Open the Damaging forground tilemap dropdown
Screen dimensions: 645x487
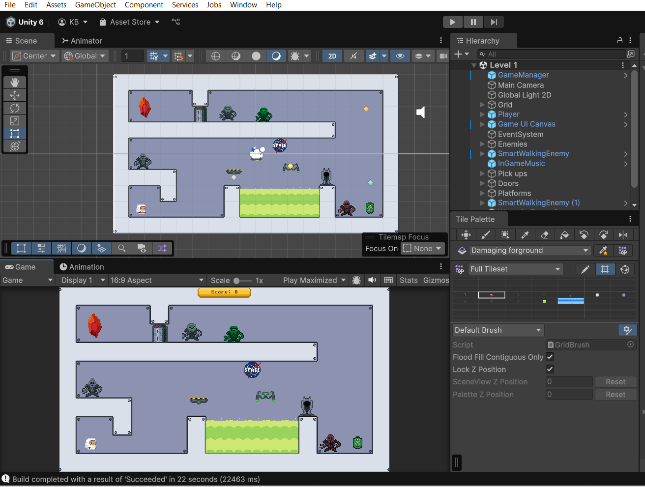[x=529, y=251]
